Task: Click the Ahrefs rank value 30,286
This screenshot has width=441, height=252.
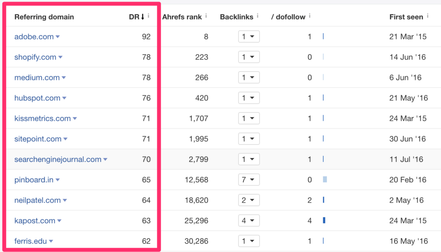Action: [196, 241]
